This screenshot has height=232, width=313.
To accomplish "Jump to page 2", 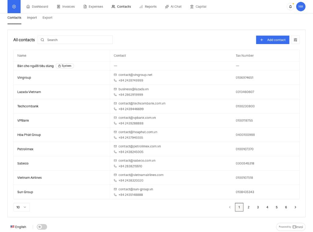I will (x=249, y=207).
